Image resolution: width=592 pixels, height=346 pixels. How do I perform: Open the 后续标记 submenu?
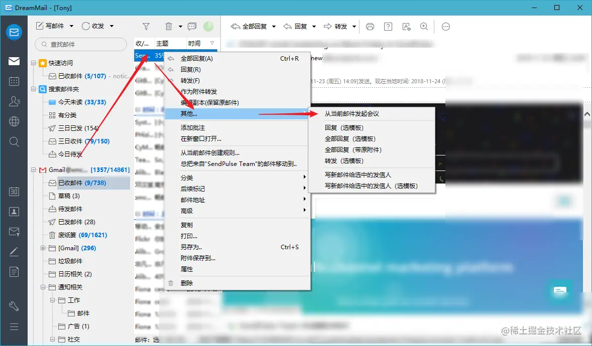click(238, 189)
